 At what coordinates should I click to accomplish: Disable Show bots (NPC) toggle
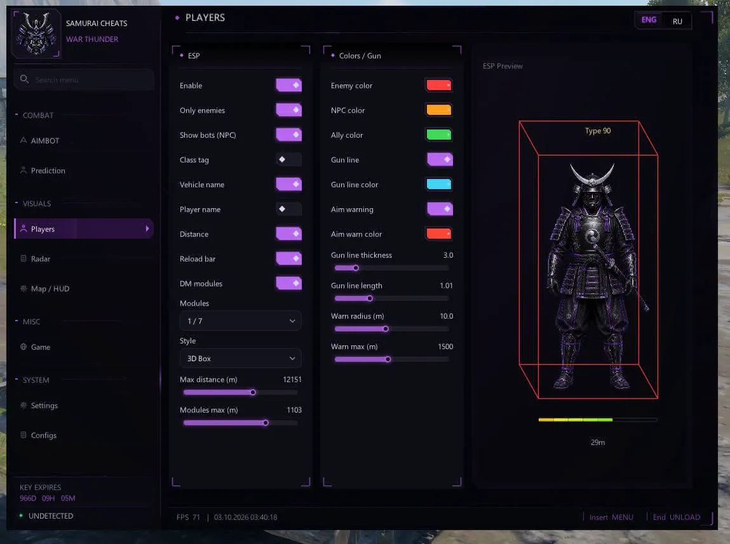click(288, 135)
